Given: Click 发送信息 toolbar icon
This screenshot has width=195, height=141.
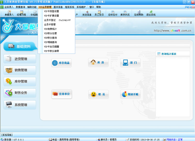Looking at the screenshot, I should [x=87, y=13].
